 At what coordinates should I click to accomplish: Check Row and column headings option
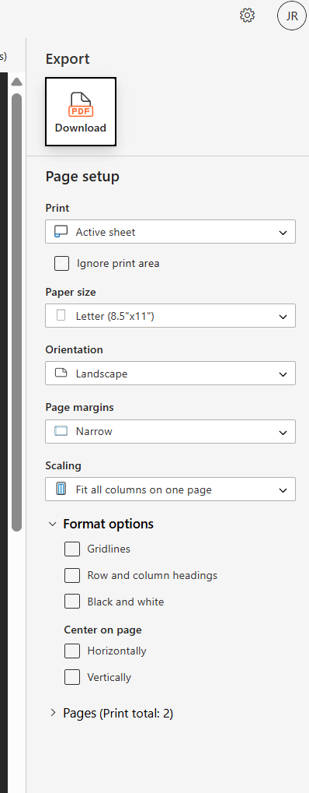point(72,576)
